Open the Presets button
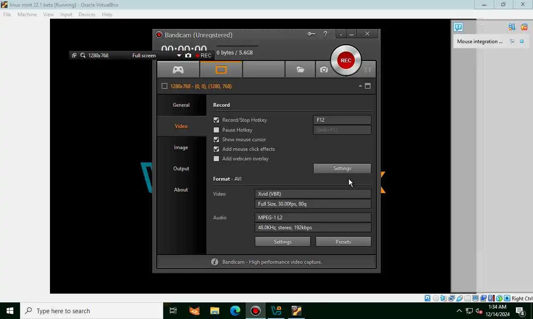 [x=344, y=242]
